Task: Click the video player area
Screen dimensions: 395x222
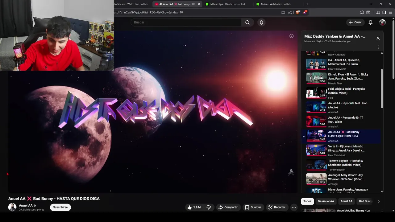Action: (x=153, y=112)
